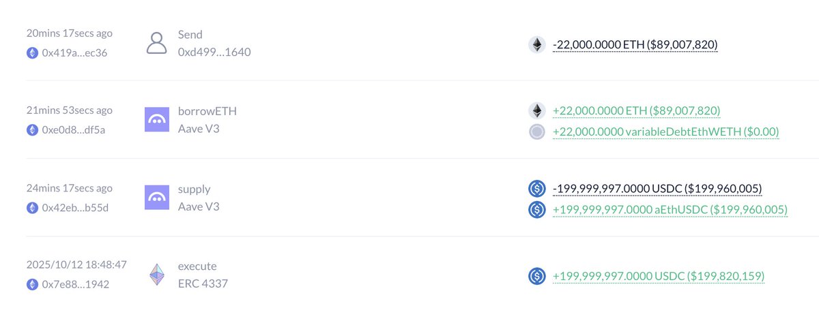
Task: Click the user avatar icon beside Send
Action: [157, 42]
